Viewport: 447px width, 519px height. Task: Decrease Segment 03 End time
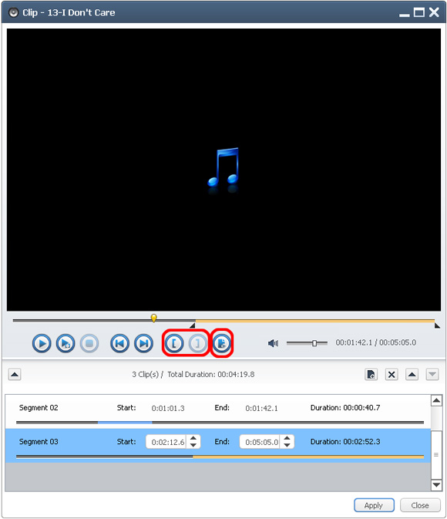pyautogui.click(x=287, y=446)
